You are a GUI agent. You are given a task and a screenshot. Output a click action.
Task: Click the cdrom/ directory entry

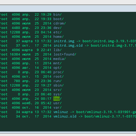(60, 23)
